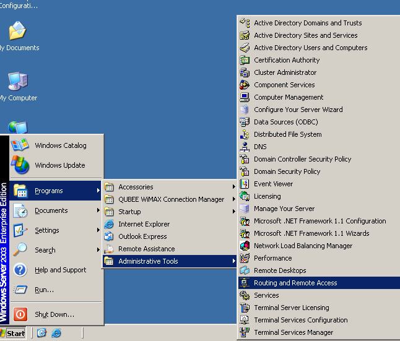The width and height of the screenshot is (400, 341).
Task: Click the Event Viewer icon
Action: tap(245, 184)
